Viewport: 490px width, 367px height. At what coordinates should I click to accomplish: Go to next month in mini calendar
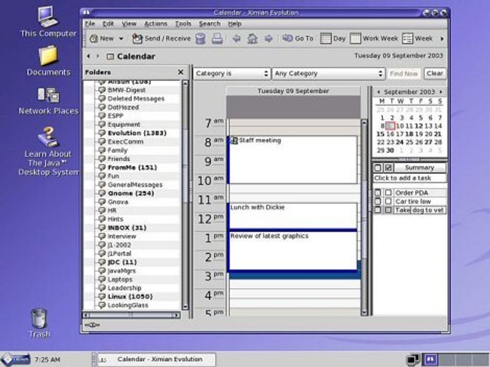pyautogui.click(x=441, y=92)
